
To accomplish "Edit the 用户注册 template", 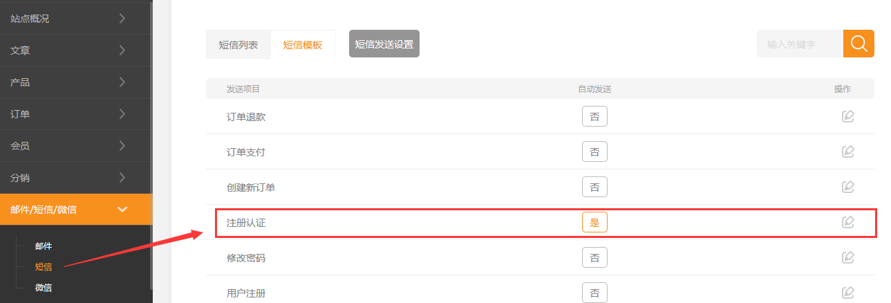I will pos(848,293).
